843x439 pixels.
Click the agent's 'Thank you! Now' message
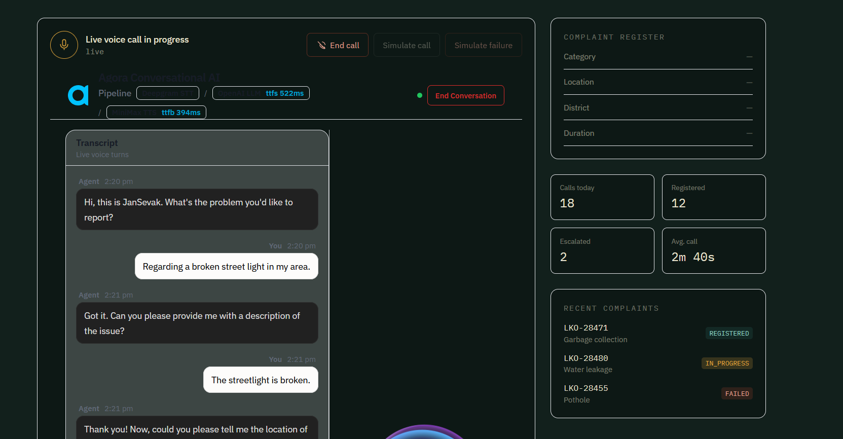197,428
